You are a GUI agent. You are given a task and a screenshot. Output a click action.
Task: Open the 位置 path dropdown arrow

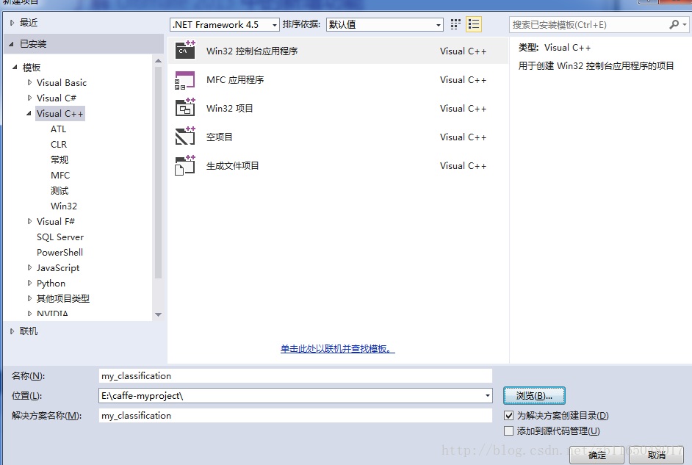point(487,396)
